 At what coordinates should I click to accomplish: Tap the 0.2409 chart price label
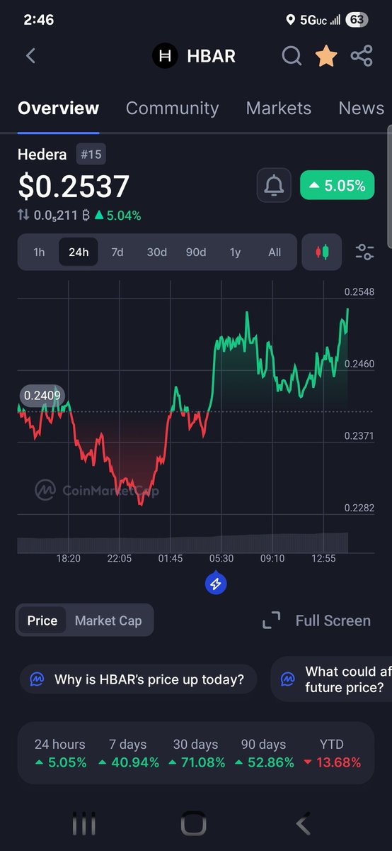click(42, 395)
